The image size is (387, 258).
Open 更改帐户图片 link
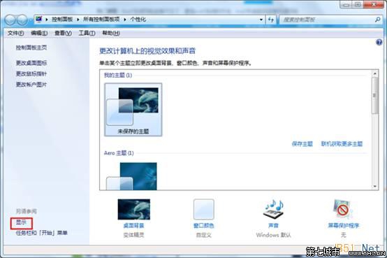[31, 85]
